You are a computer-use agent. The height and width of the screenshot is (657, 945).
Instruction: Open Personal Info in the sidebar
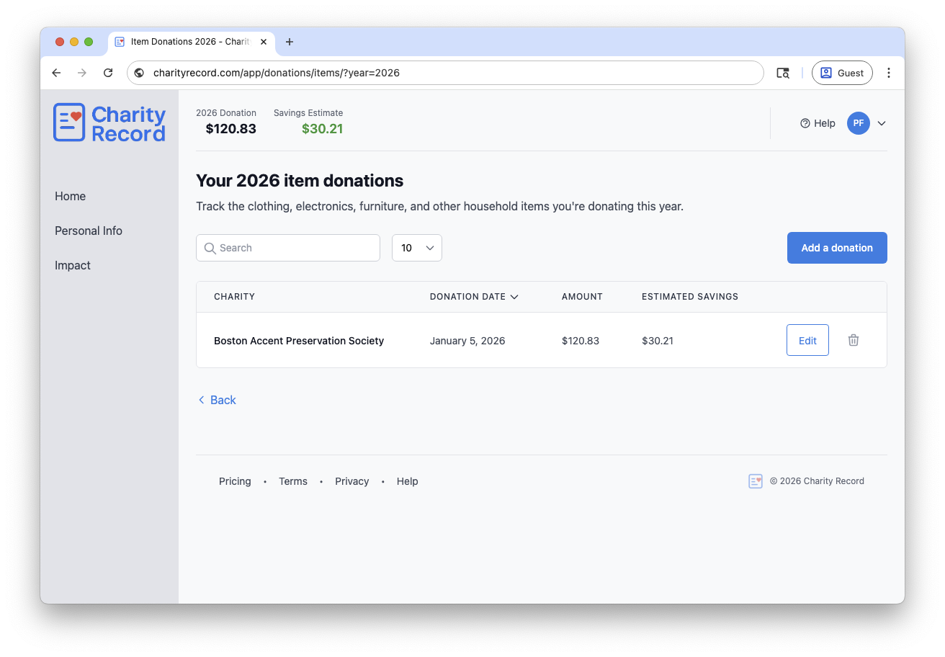point(89,231)
